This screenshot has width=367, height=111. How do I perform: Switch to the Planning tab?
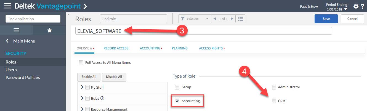pyautogui.click(x=180, y=48)
